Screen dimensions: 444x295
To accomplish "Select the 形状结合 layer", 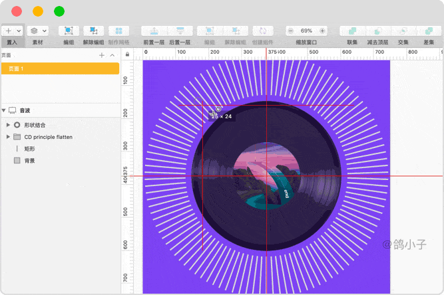I will click(x=61, y=125).
